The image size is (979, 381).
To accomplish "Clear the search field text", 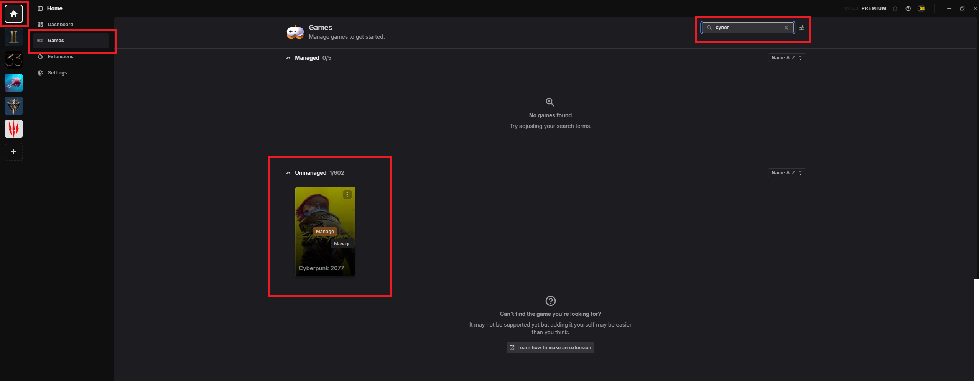I will (786, 28).
